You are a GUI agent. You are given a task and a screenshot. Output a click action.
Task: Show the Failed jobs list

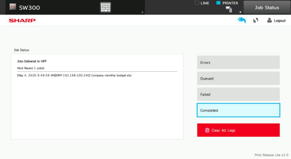pos(238,95)
